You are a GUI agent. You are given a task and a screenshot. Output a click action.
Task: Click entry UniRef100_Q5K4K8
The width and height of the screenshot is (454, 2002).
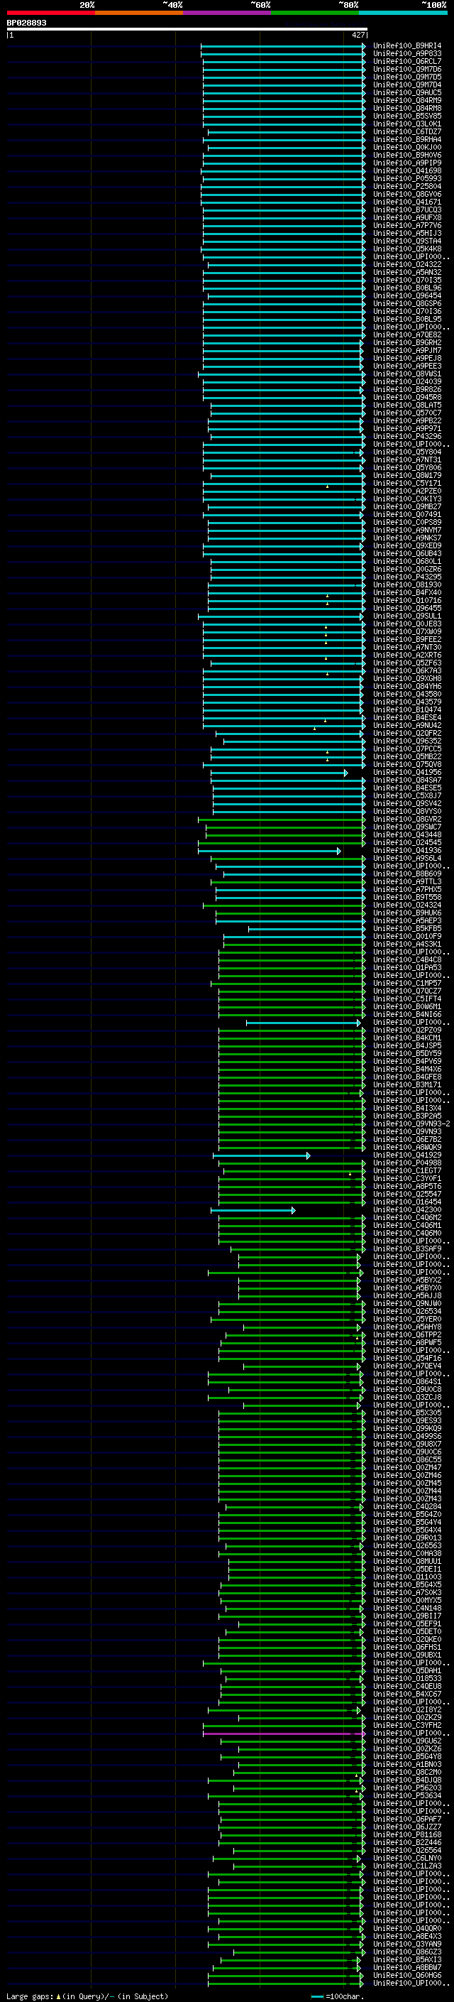pyautogui.click(x=406, y=249)
